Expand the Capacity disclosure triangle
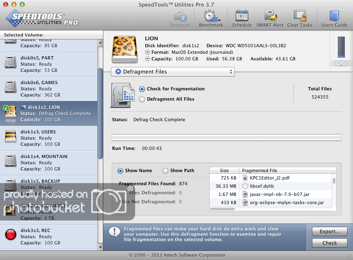 147,59
